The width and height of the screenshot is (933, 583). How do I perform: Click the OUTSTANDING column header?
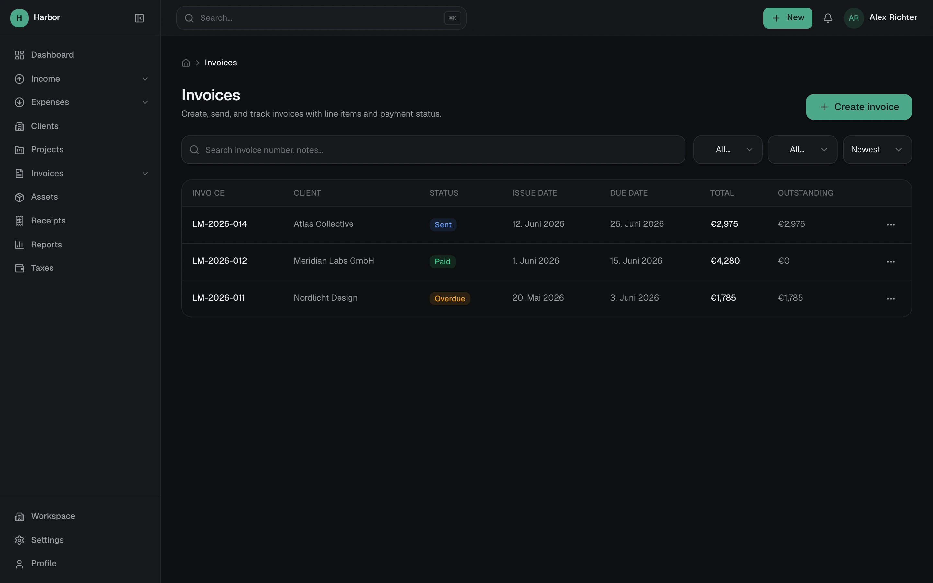[805, 193]
